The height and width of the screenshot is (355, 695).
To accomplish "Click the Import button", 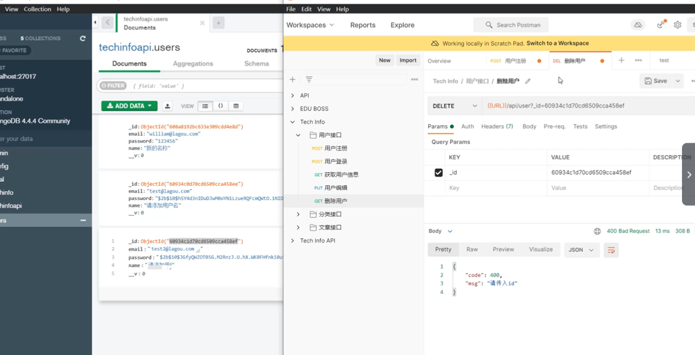I will tap(408, 60).
